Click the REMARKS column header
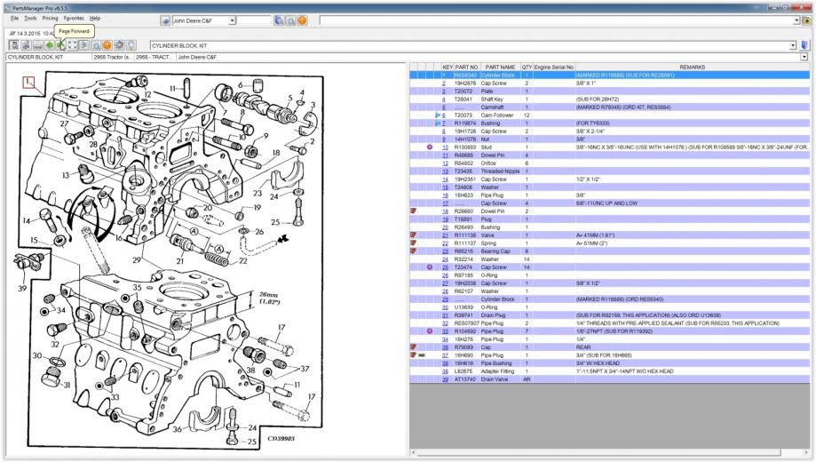Screen dimensions: 816x462 693,68
